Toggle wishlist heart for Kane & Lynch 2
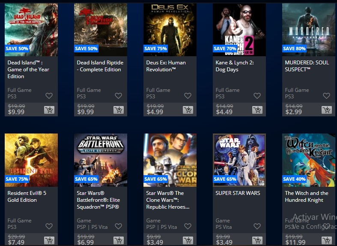Viewport: 337px width, 246px height. [x=257, y=96]
